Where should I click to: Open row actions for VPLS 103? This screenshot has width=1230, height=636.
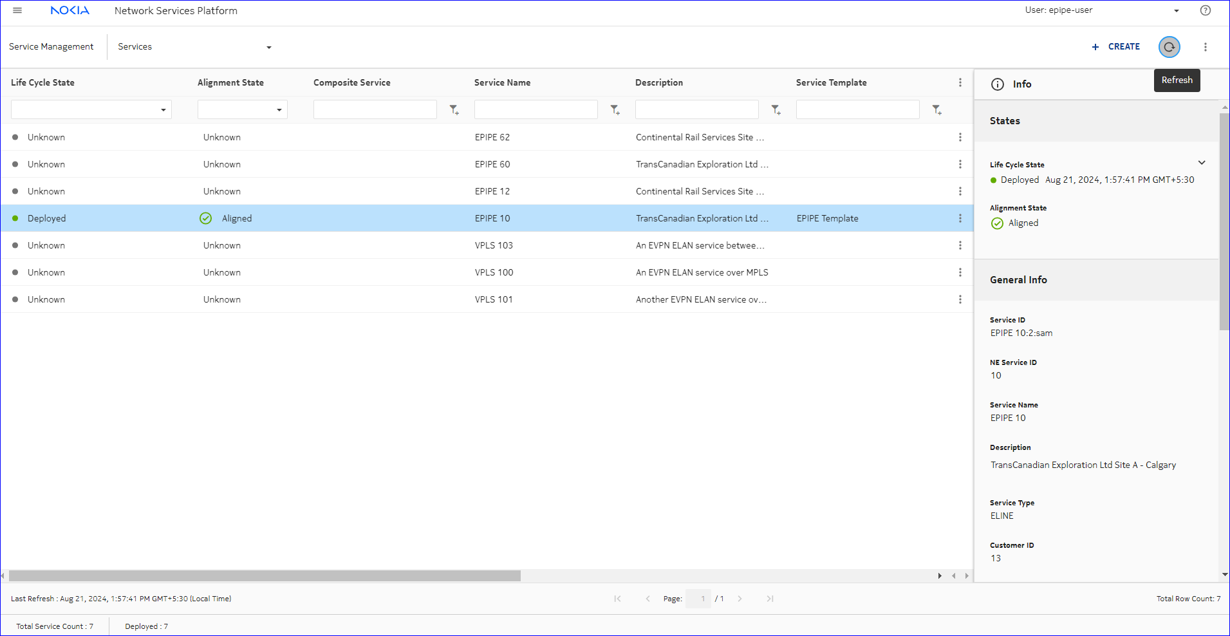pyautogui.click(x=960, y=245)
